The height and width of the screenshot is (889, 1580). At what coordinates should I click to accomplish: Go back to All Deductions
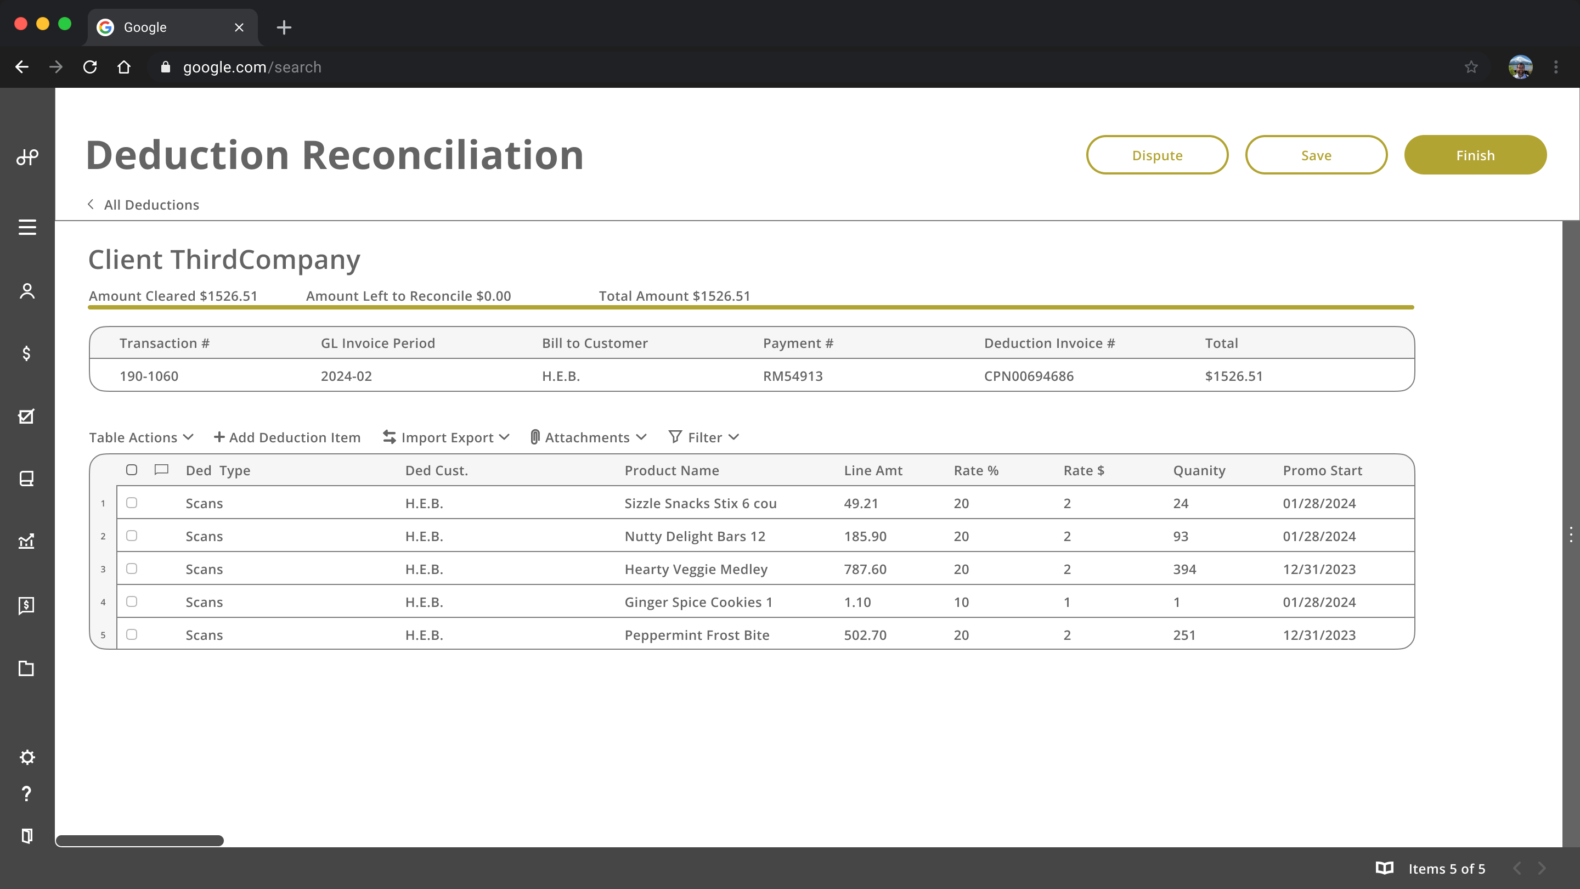point(144,205)
